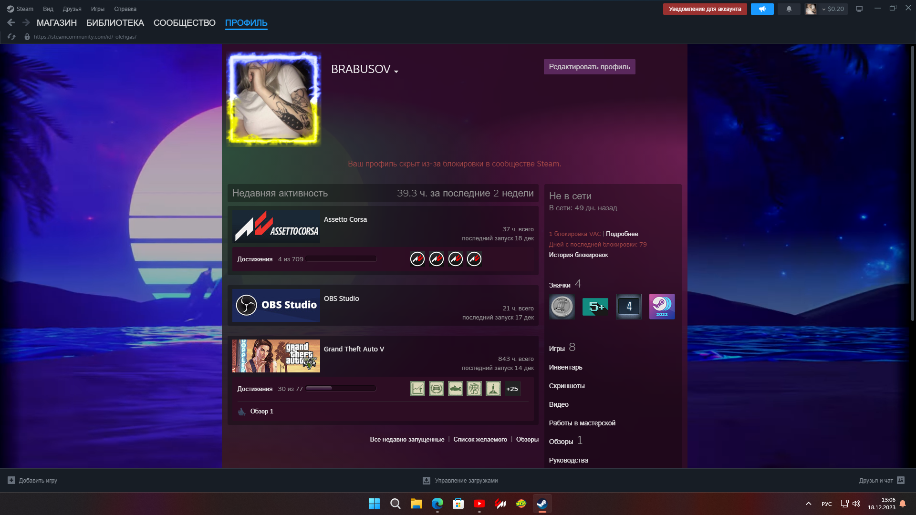Click the padlock icon beside the URL

click(x=27, y=37)
